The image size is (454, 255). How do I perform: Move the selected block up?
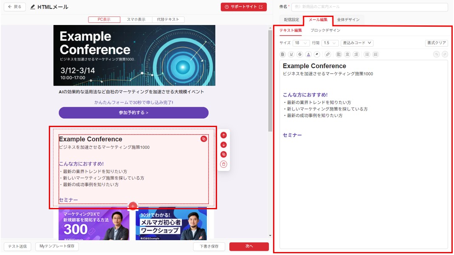[223, 135]
